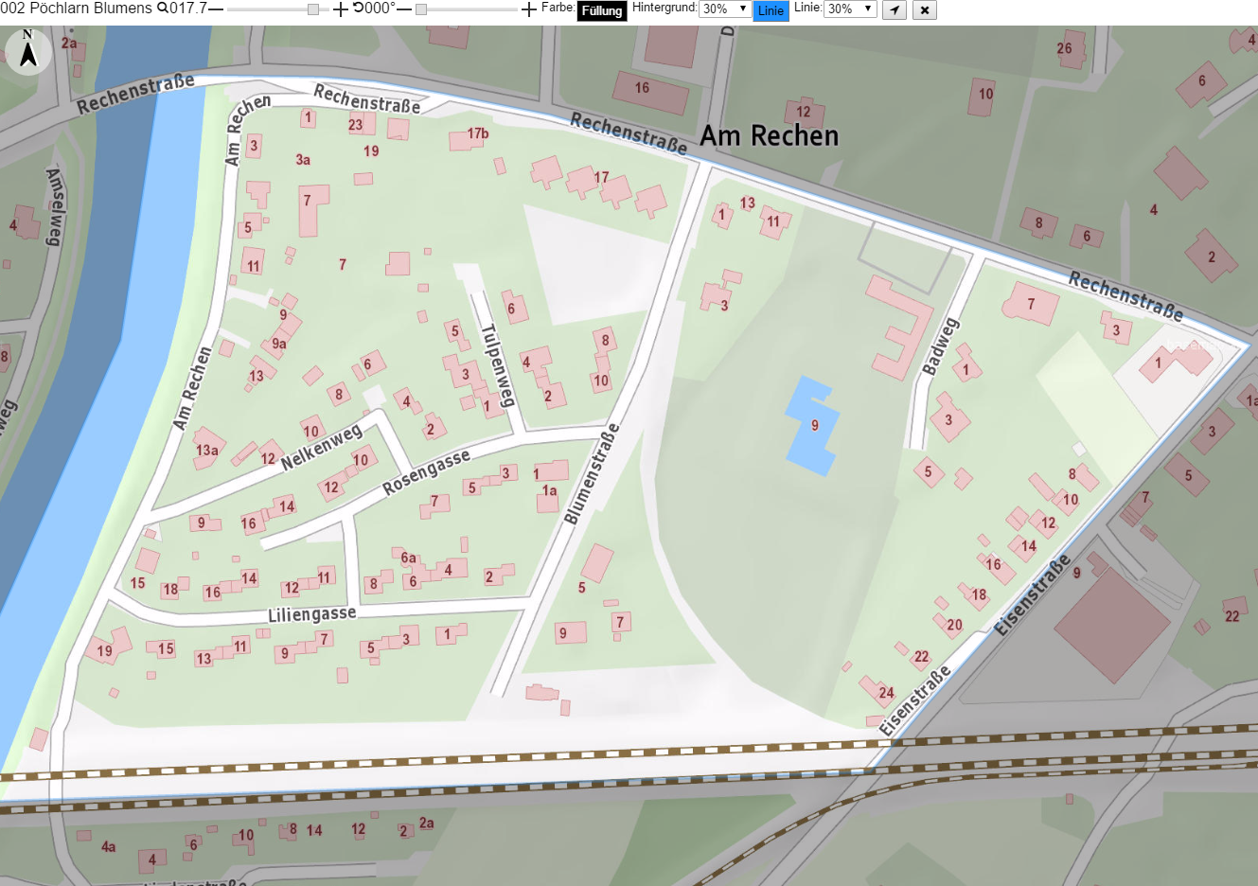Open the Linie opacity dropdown

[x=851, y=9]
